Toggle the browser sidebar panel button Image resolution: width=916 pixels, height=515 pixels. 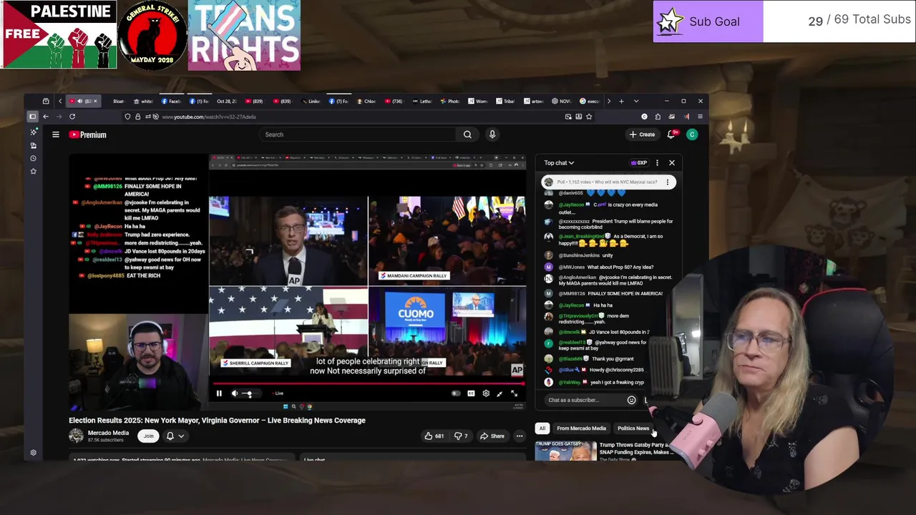coord(32,117)
